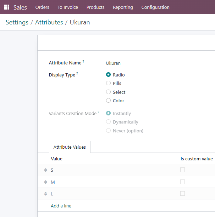Go to Attributes in the breadcrumb
Image resolution: width=215 pixels, height=217 pixels.
[49, 22]
